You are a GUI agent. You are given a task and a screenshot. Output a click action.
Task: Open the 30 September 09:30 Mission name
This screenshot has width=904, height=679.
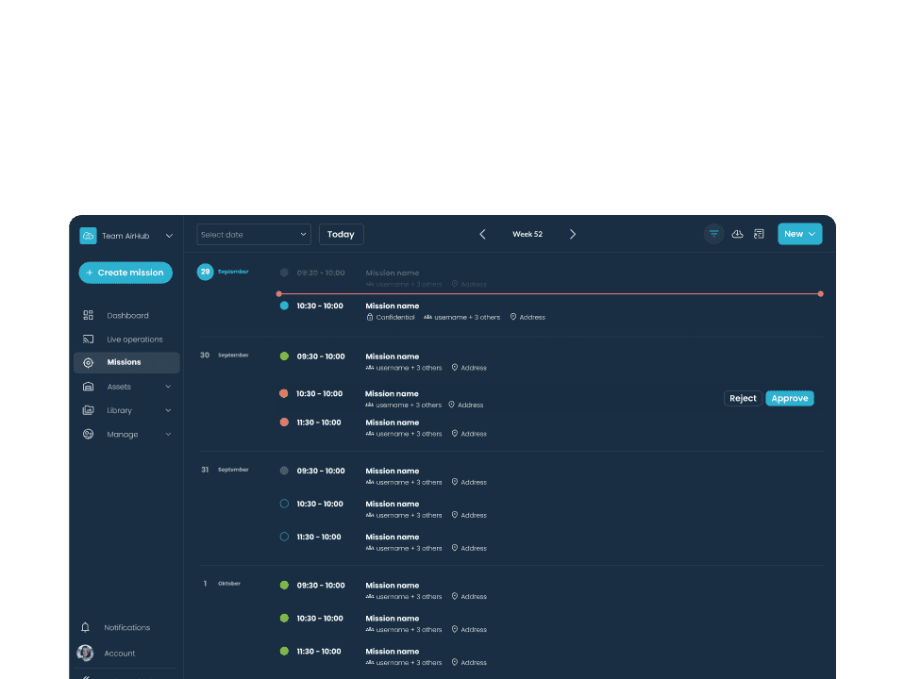click(x=392, y=356)
